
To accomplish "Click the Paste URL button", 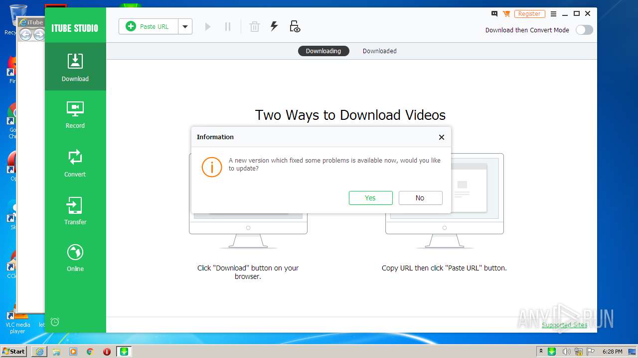I will pos(148,26).
